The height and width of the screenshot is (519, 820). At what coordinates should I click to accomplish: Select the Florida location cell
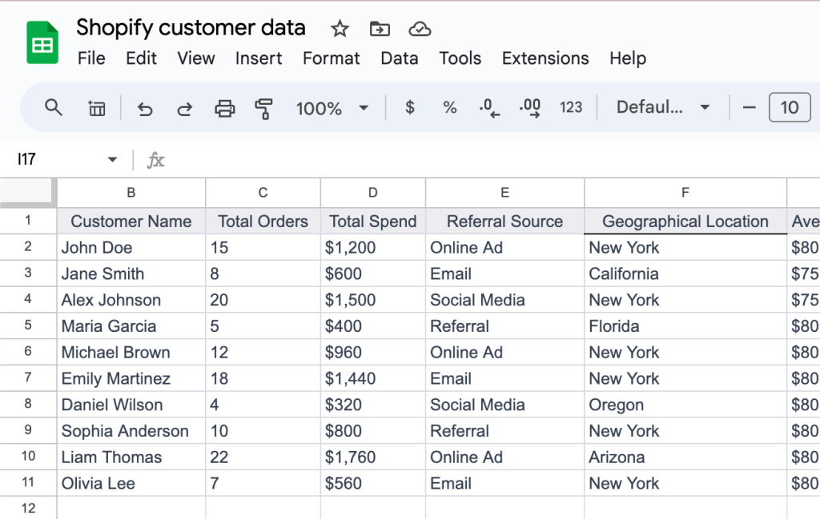pos(685,325)
